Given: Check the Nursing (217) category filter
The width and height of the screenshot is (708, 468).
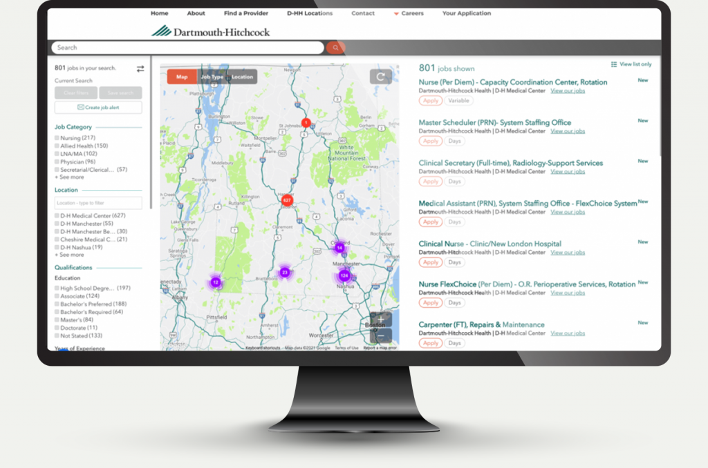Looking at the screenshot, I should point(57,138).
